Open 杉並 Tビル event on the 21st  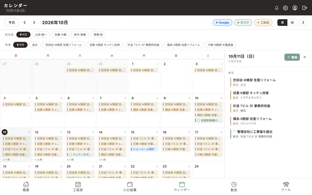tap(112, 173)
